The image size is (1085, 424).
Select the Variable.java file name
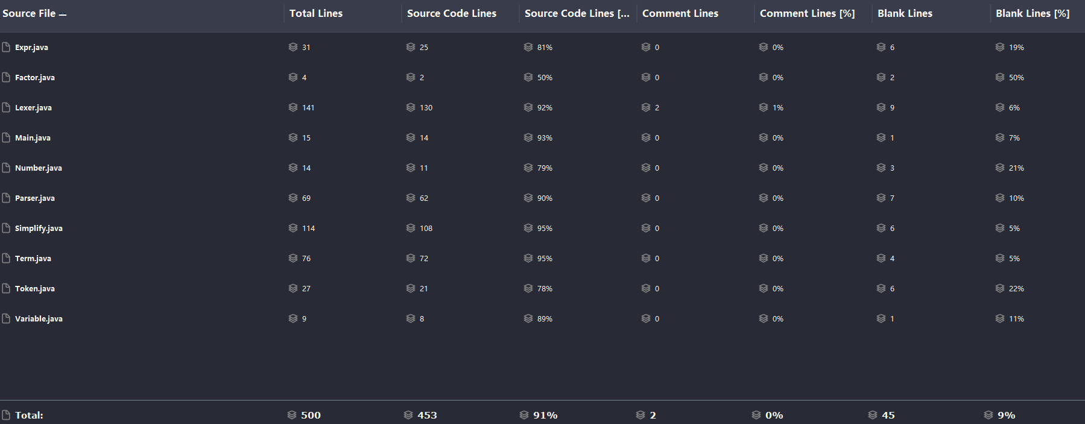(39, 319)
